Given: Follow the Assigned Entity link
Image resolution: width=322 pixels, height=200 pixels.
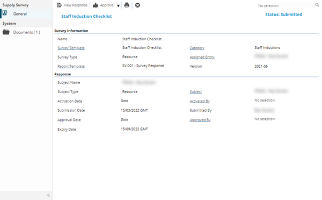Looking at the screenshot, I should click(x=202, y=57).
